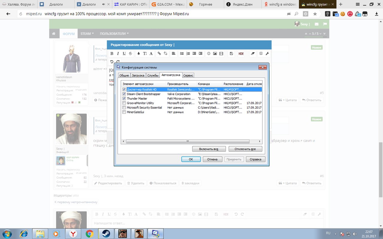Image resolution: width=383 pixels, height=239 pixels.
Task: Sort by Производитель column header
Action: point(181,84)
